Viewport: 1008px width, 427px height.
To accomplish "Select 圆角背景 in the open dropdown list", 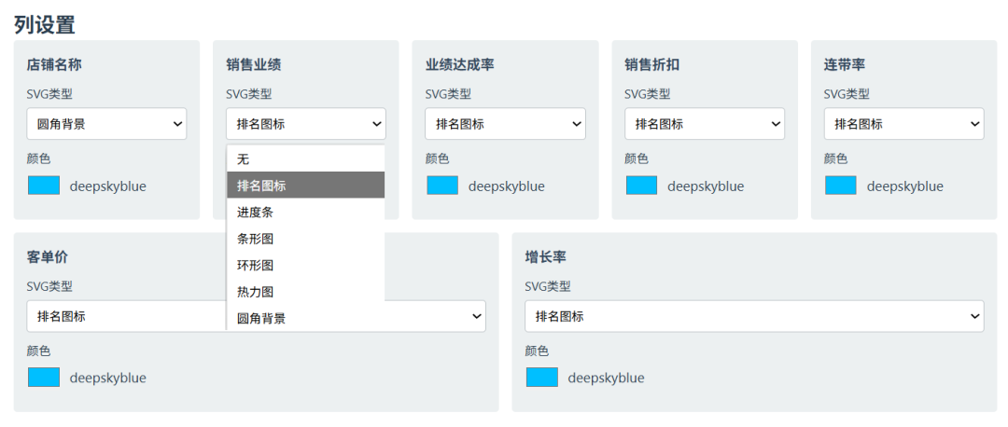I will point(305,319).
